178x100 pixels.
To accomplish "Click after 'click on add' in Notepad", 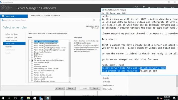I will click(157, 71).
